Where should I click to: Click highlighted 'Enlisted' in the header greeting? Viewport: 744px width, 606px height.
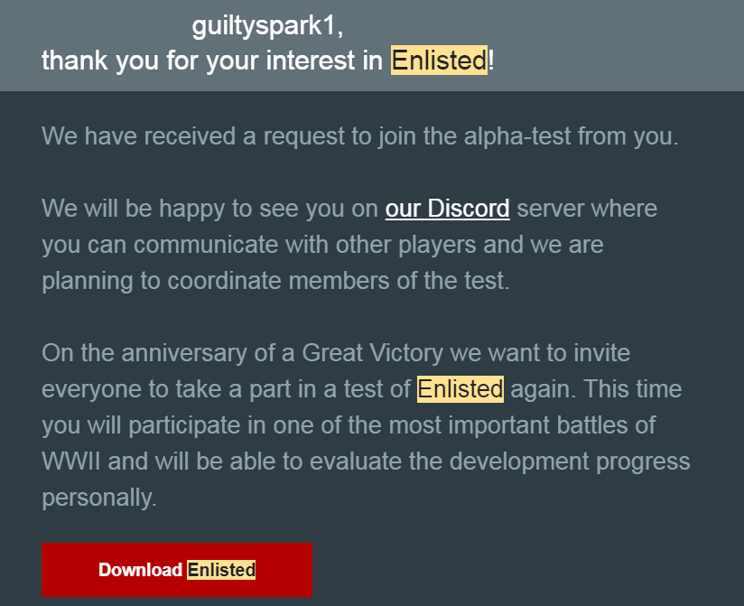[439, 61]
